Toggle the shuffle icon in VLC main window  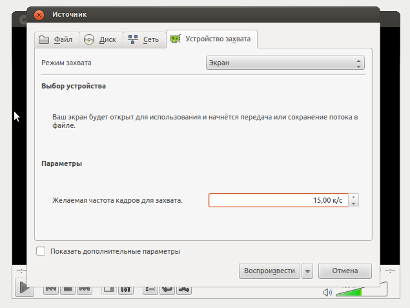pyautogui.click(x=184, y=290)
